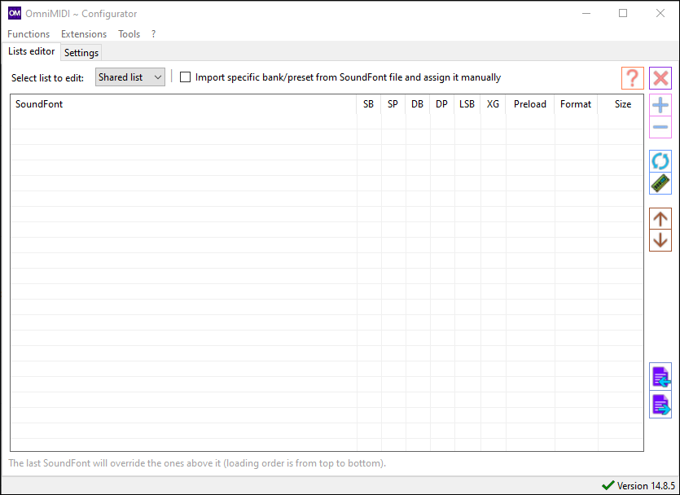This screenshot has width=680, height=495.
Task: Remove SoundFont using the minus icon
Action: pyautogui.click(x=660, y=127)
